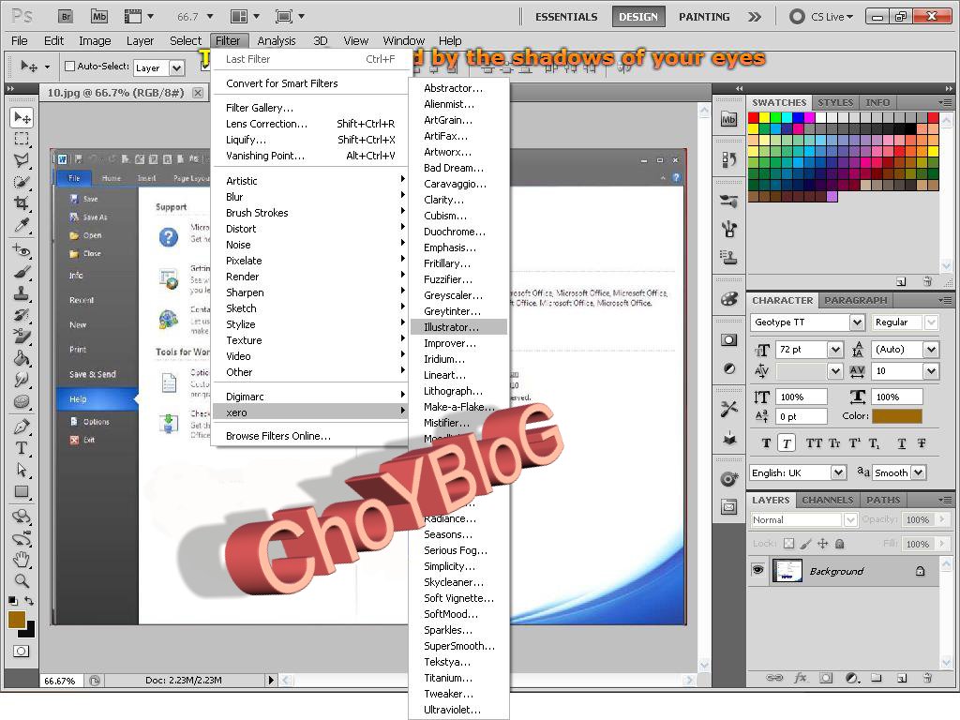Switch to the Channels tab
960x720 pixels.
[827, 500]
